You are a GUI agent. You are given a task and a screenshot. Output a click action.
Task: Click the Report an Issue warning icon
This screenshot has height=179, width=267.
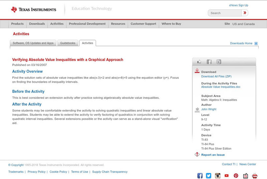coord(197,154)
